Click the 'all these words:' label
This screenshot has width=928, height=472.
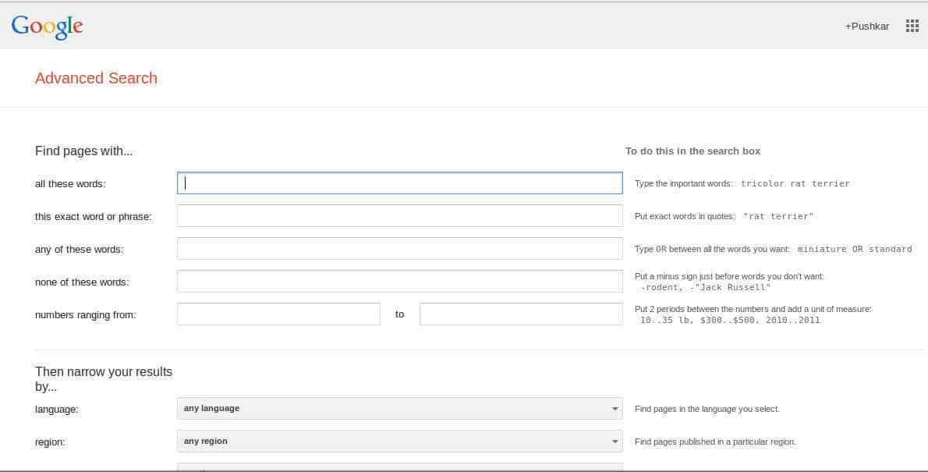coord(70,184)
